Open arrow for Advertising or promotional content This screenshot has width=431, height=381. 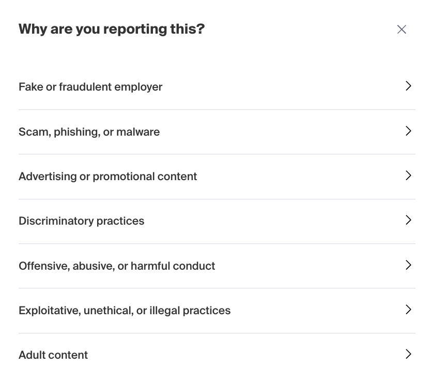[408, 175]
